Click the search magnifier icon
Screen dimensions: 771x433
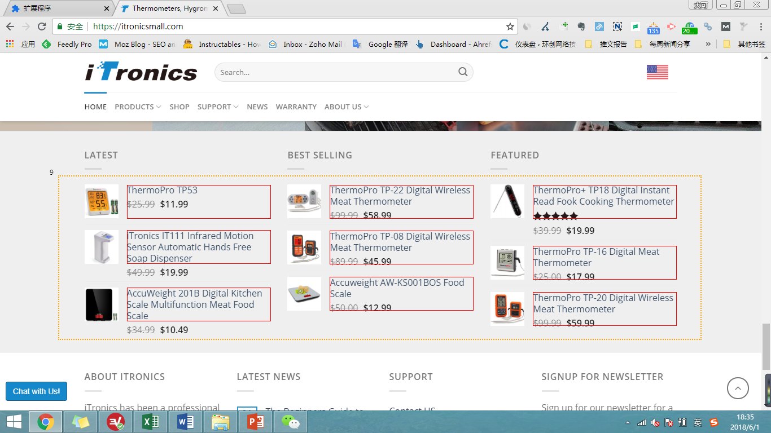463,72
